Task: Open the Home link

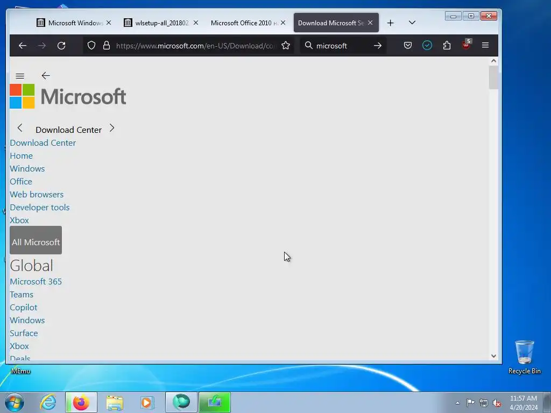Action: tap(21, 156)
